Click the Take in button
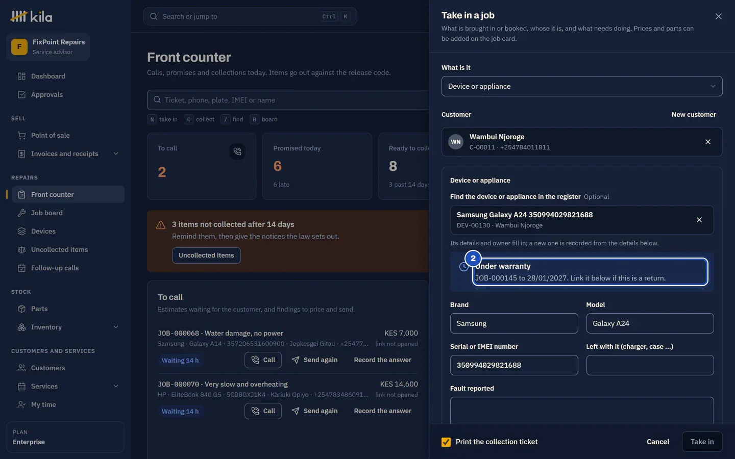Viewport: 735px width, 459px height. tap(702, 442)
